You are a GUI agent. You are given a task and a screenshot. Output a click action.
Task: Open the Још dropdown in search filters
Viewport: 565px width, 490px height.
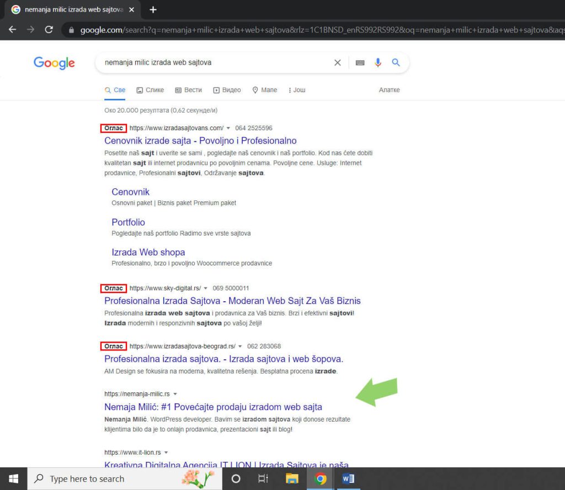click(296, 90)
